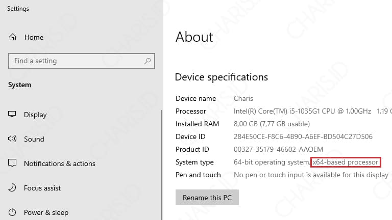Click the Focus assist moon icon
The height and width of the screenshot is (220, 392).
click(x=12, y=187)
